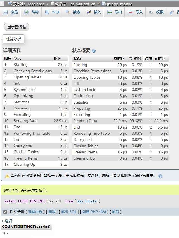The height and width of the screenshot is (238, 179).
Task: Uncheck the 性能分析 checkbox
Action: pyautogui.click(x=5, y=212)
